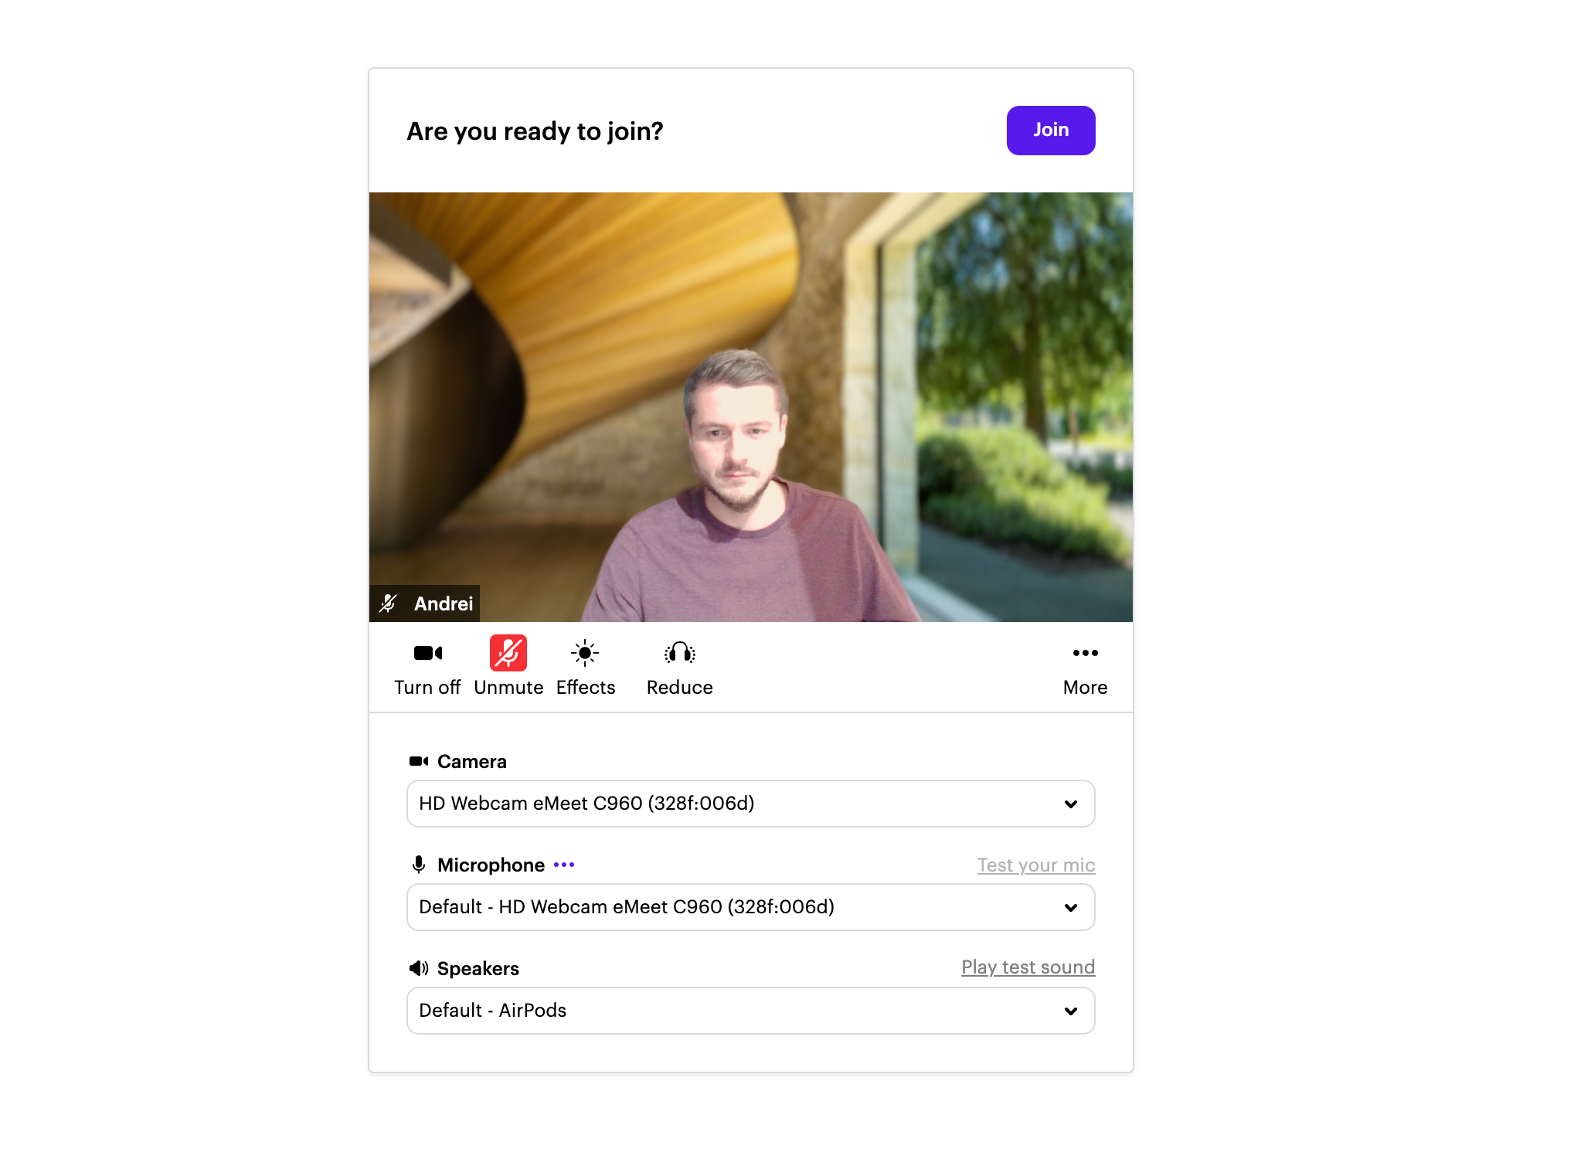The image size is (1584, 1176).
Task: Turn off the camera
Action: coord(427,668)
